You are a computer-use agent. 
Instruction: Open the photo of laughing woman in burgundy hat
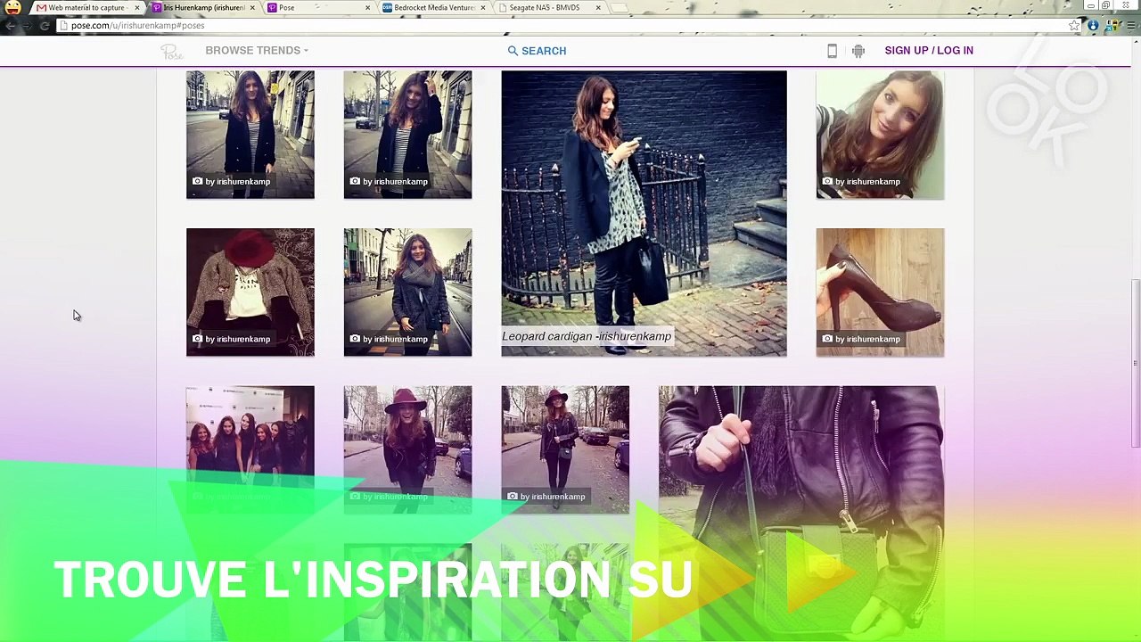pyautogui.click(x=408, y=449)
